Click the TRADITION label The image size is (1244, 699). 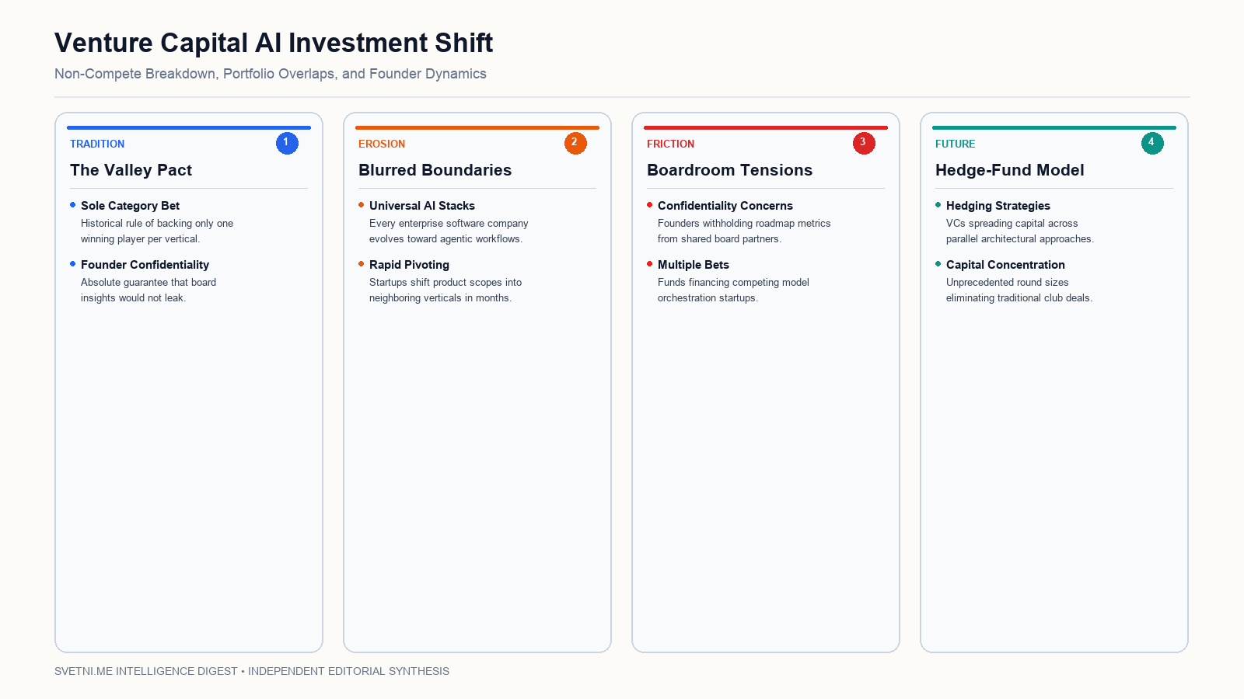[97, 144]
